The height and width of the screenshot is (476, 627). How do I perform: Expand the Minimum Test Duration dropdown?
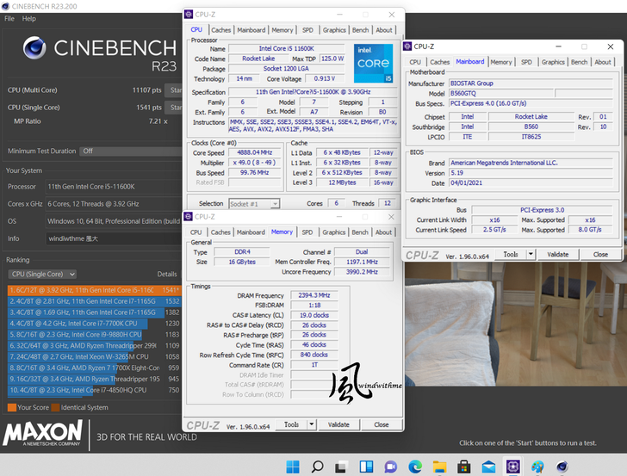click(x=129, y=151)
